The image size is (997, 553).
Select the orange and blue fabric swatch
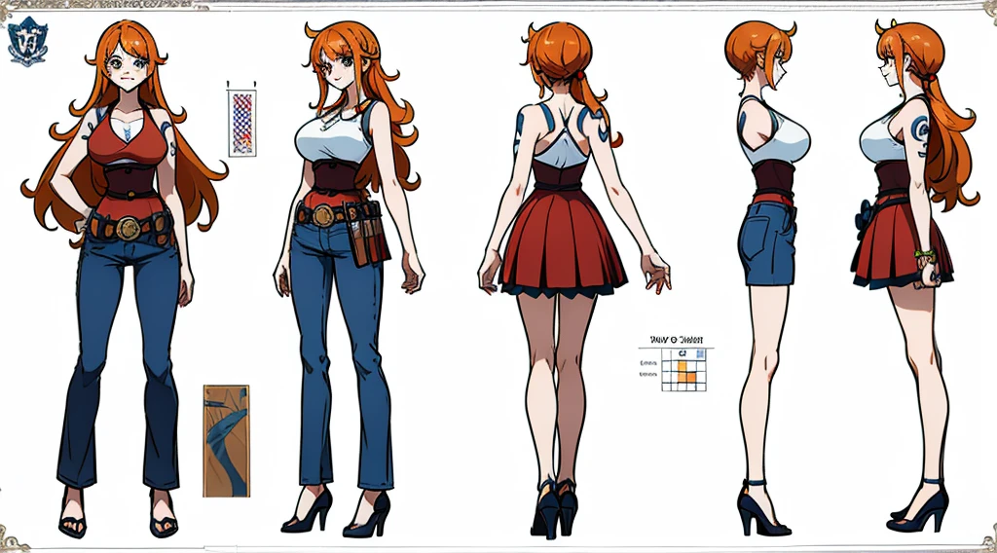click(x=226, y=440)
